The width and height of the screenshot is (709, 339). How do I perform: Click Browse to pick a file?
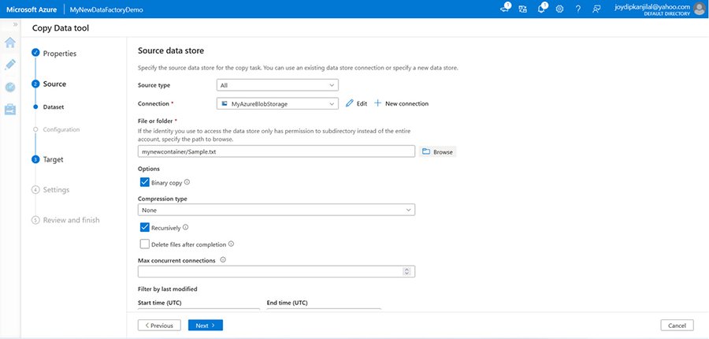(x=437, y=151)
